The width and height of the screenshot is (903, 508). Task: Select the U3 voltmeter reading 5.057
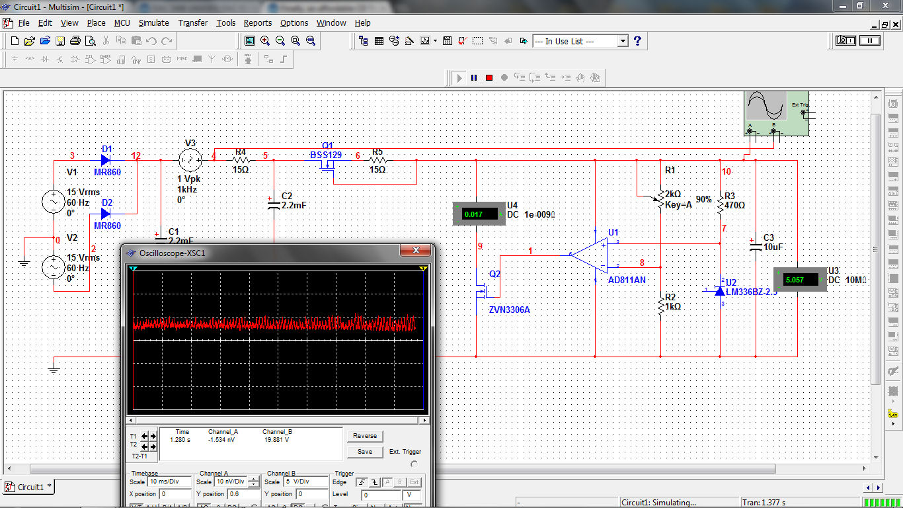801,280
